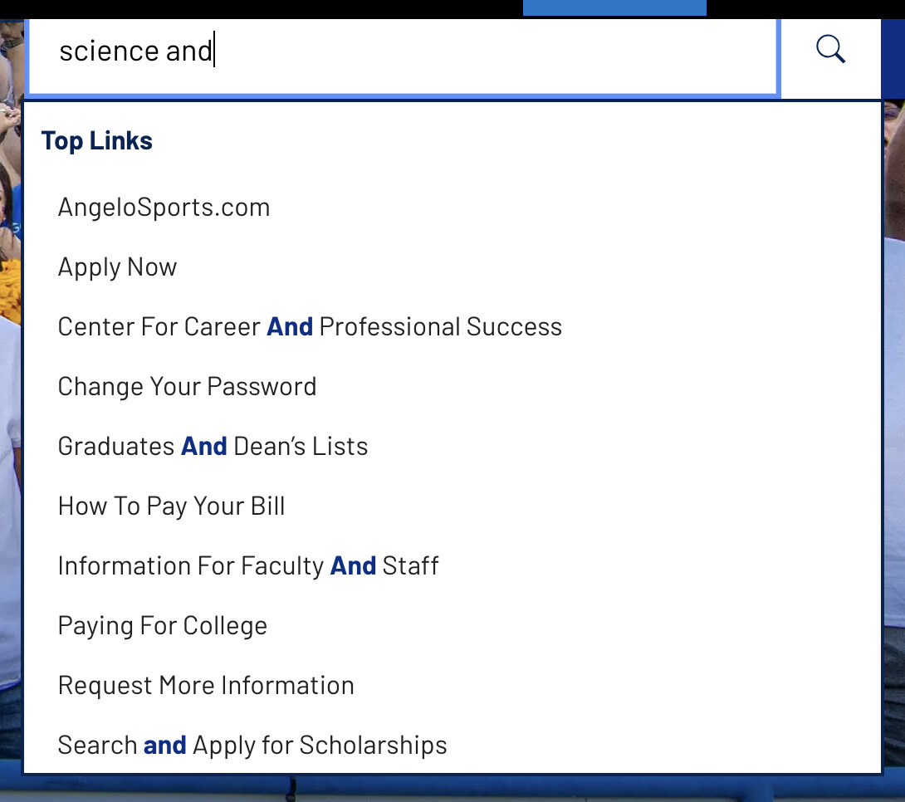Visit the Paying For College link
Image resolution: width=905 pixels, height=802 pixels.
pyautogui.click(x=162, y=625)
